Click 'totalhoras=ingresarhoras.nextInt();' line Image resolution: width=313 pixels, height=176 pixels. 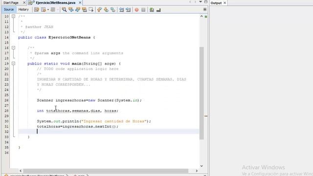[x=78, y=127]
